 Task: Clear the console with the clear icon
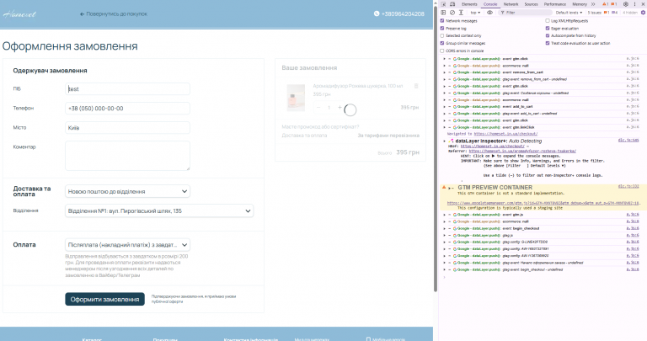[452, 13]
